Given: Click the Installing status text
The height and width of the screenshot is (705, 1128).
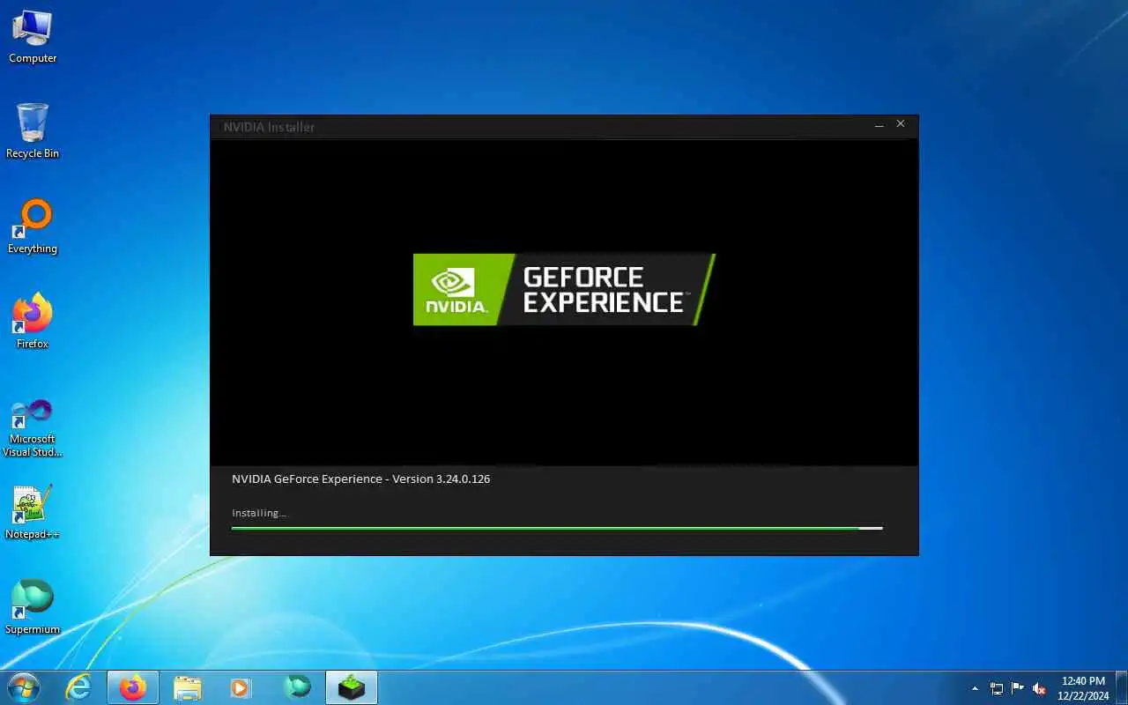Looking at the screenshot, I should [259, 513].
